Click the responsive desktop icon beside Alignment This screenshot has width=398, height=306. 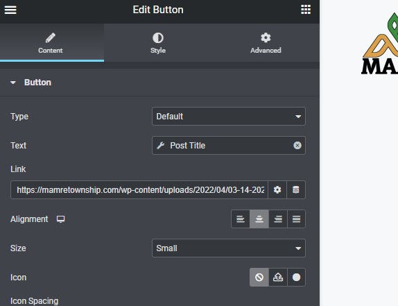(x=60, y=219)
